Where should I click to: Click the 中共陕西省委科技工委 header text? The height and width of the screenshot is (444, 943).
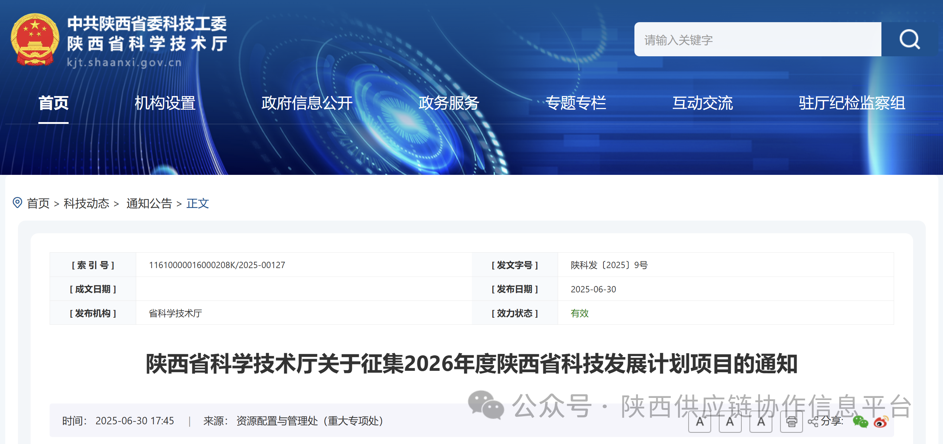coord(147,24)
